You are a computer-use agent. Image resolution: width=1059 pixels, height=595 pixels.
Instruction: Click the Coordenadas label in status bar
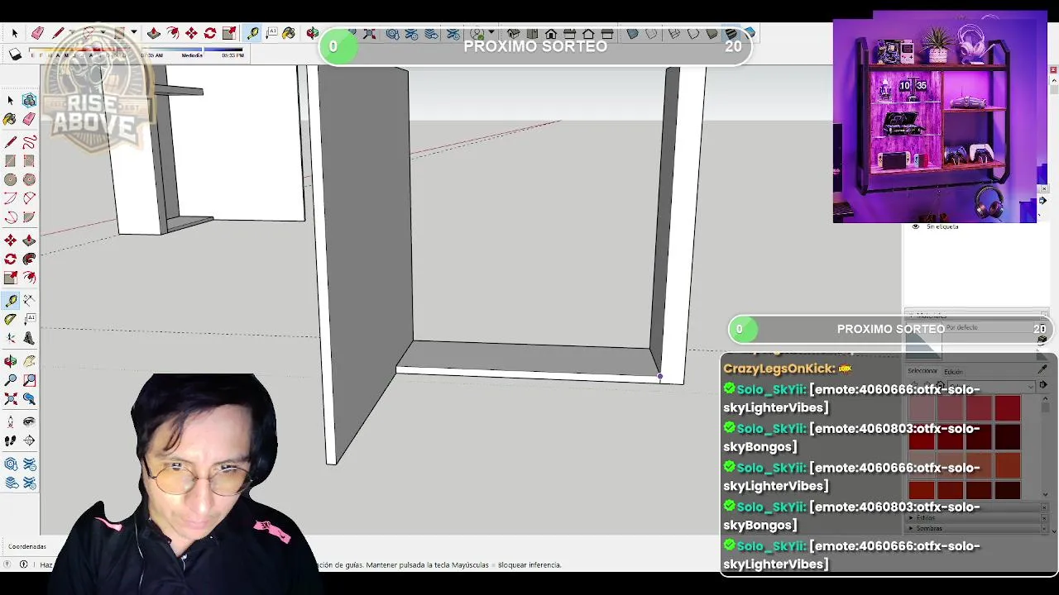click(x=27, y=546)
